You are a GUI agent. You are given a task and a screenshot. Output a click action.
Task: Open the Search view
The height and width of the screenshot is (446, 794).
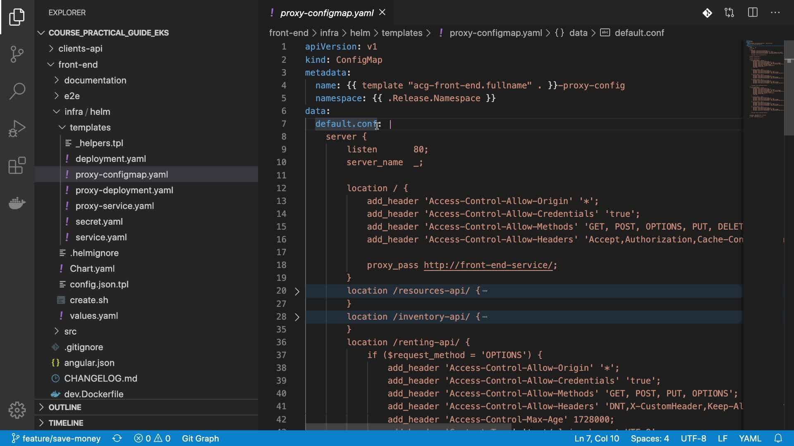[17, 91]
